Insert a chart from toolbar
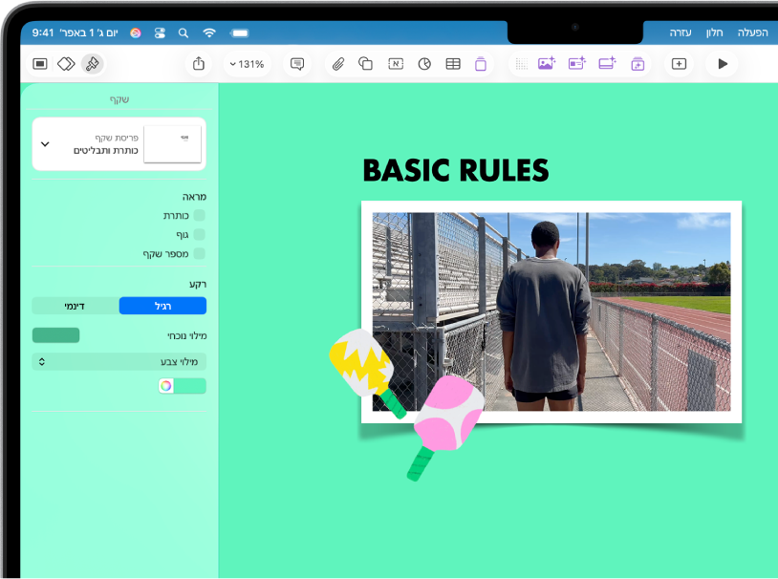 click(x=424, y=64)
